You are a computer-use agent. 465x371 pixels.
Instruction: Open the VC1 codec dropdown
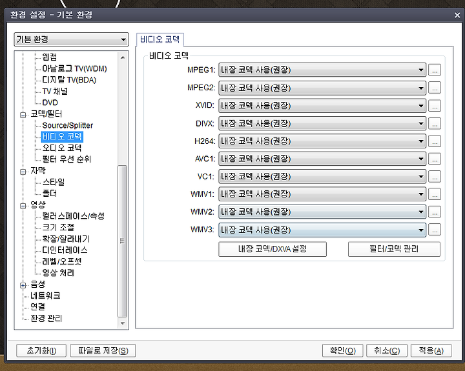point(322,177)
